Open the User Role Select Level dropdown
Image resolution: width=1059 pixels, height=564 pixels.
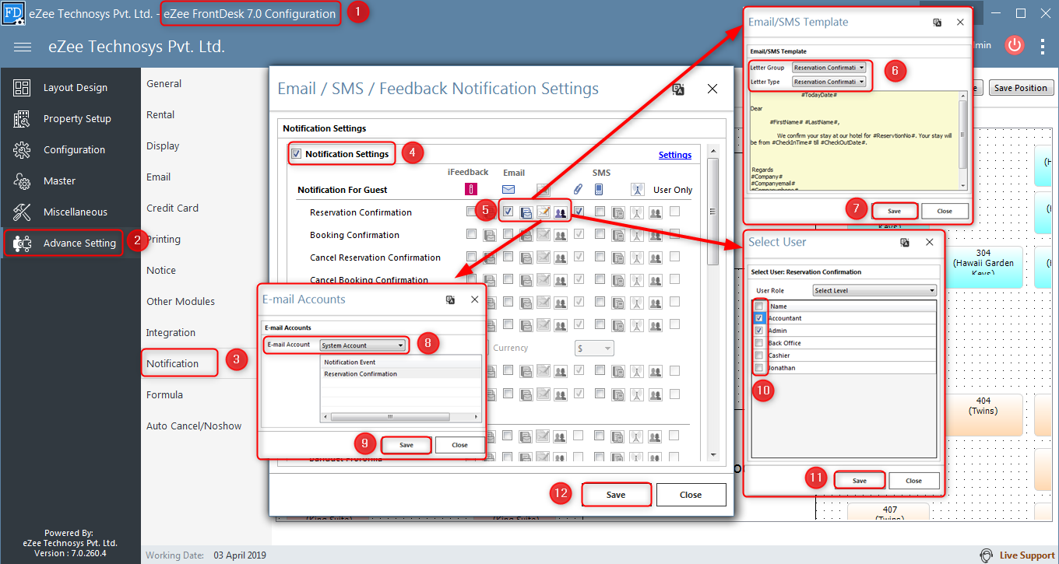(x=874, y=291)
